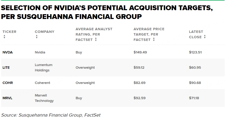This screenshot has width=226, height=119.
Task: Click the Ticker column sort arrows
Action: (4, 37)
